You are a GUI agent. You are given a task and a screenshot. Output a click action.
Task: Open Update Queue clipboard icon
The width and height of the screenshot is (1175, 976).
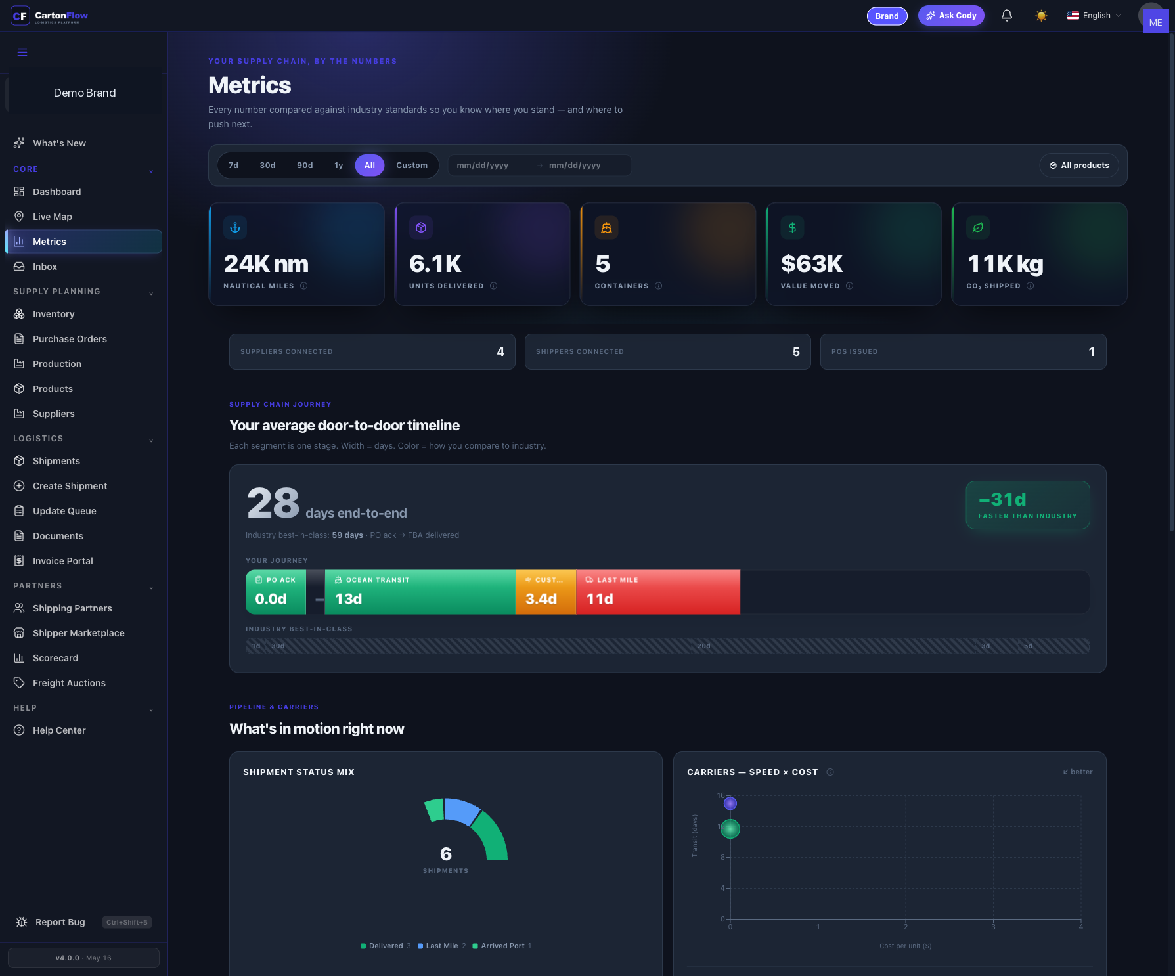19,511
